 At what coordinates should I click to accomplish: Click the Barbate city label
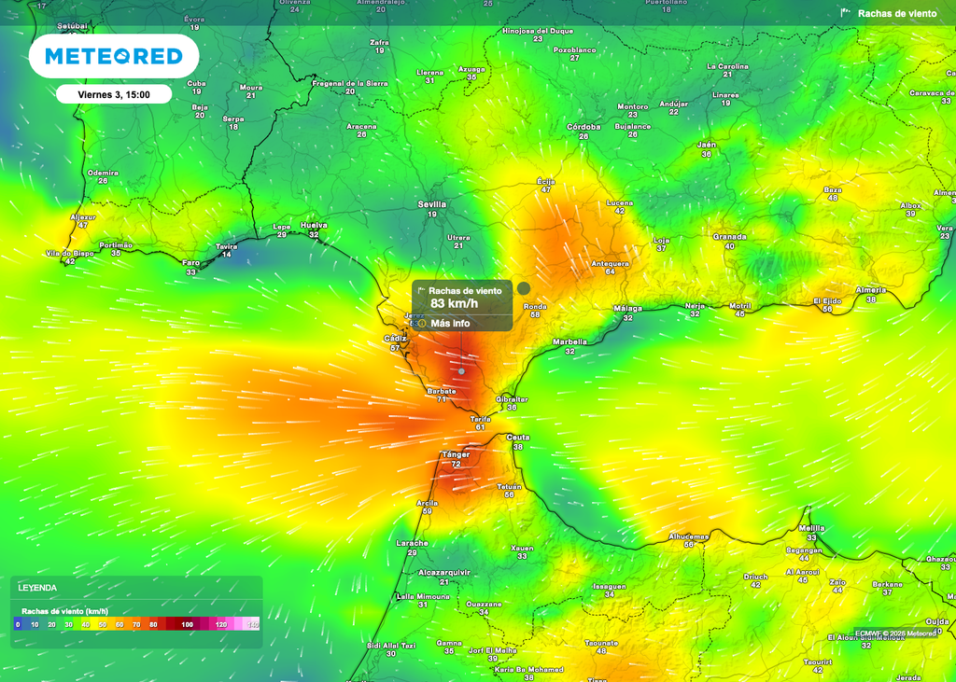[x=442, y=391]
